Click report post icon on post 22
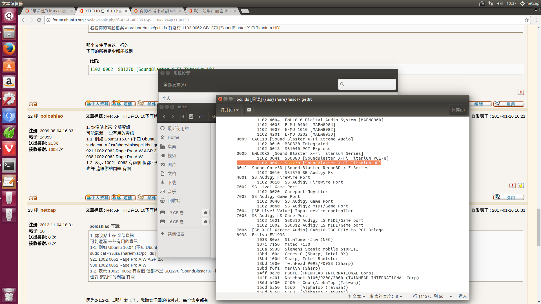The width and height of the screenshot is (541, 304). point(513,185)
